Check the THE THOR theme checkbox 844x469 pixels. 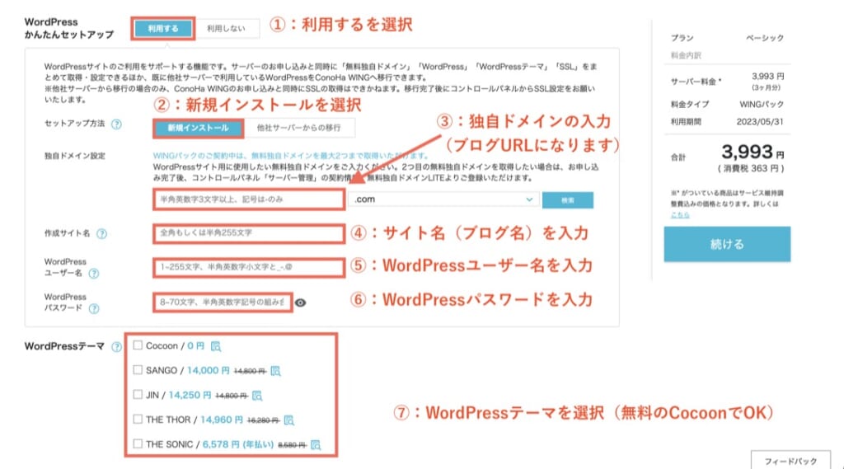coord(138,419)
